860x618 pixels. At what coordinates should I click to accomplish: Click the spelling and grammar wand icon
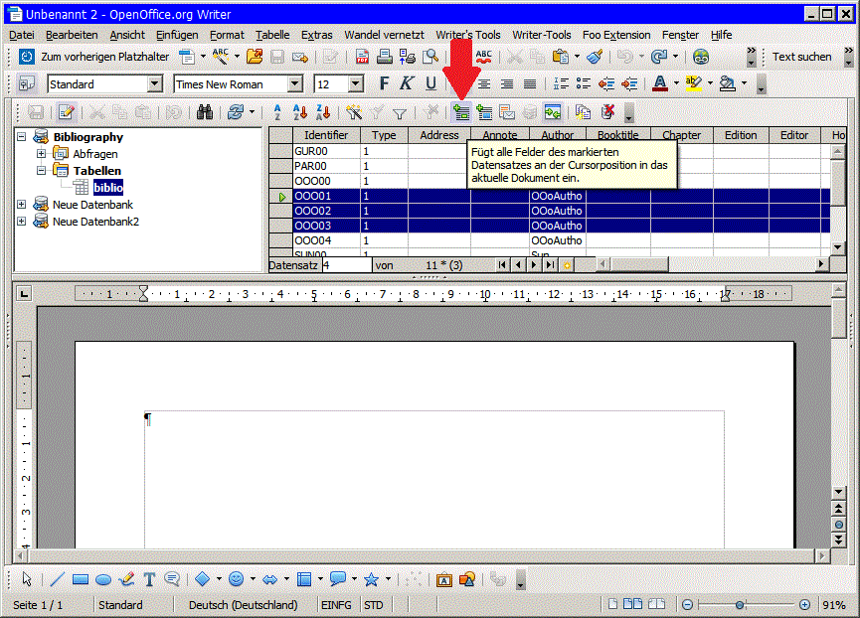pos(220,57)
